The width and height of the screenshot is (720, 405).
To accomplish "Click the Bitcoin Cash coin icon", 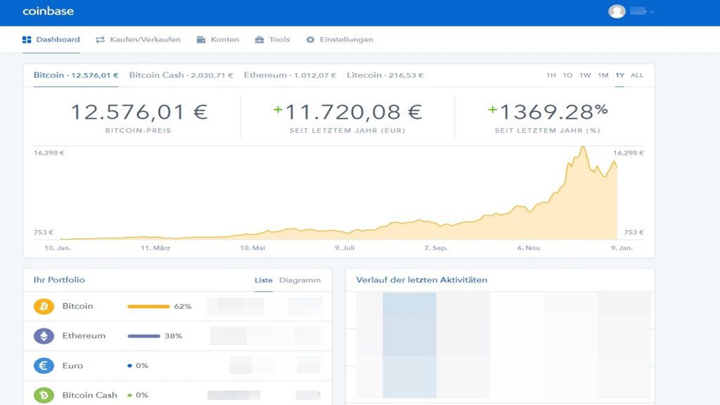I will pos(44,395).
